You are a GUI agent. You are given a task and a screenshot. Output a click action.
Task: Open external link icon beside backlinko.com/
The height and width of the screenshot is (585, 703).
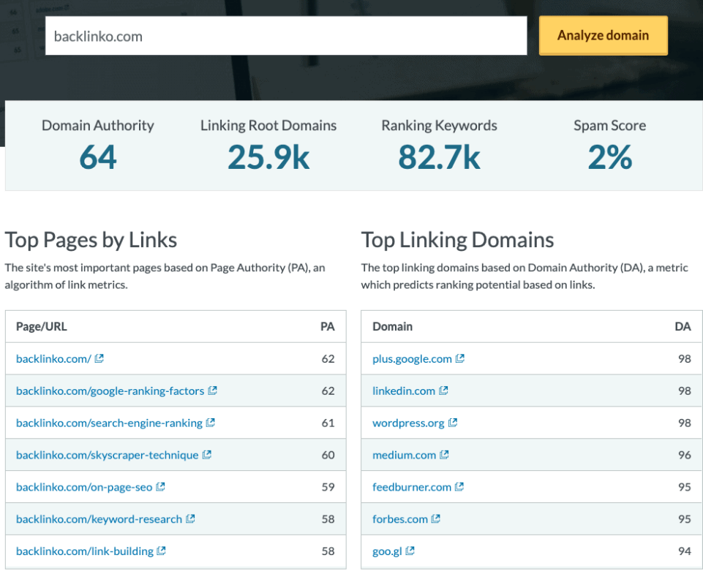(99, 358)
